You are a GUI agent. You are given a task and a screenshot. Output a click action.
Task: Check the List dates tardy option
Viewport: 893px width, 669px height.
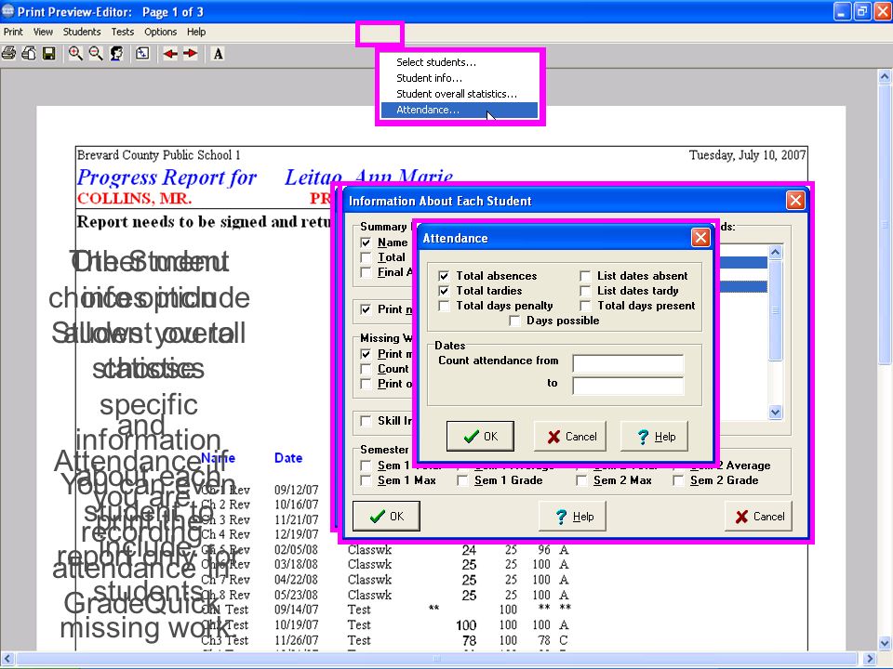[x=585, y=291]
